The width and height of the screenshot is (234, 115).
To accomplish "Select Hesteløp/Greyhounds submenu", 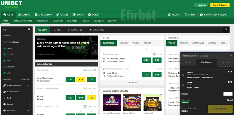I will point(22,21).
